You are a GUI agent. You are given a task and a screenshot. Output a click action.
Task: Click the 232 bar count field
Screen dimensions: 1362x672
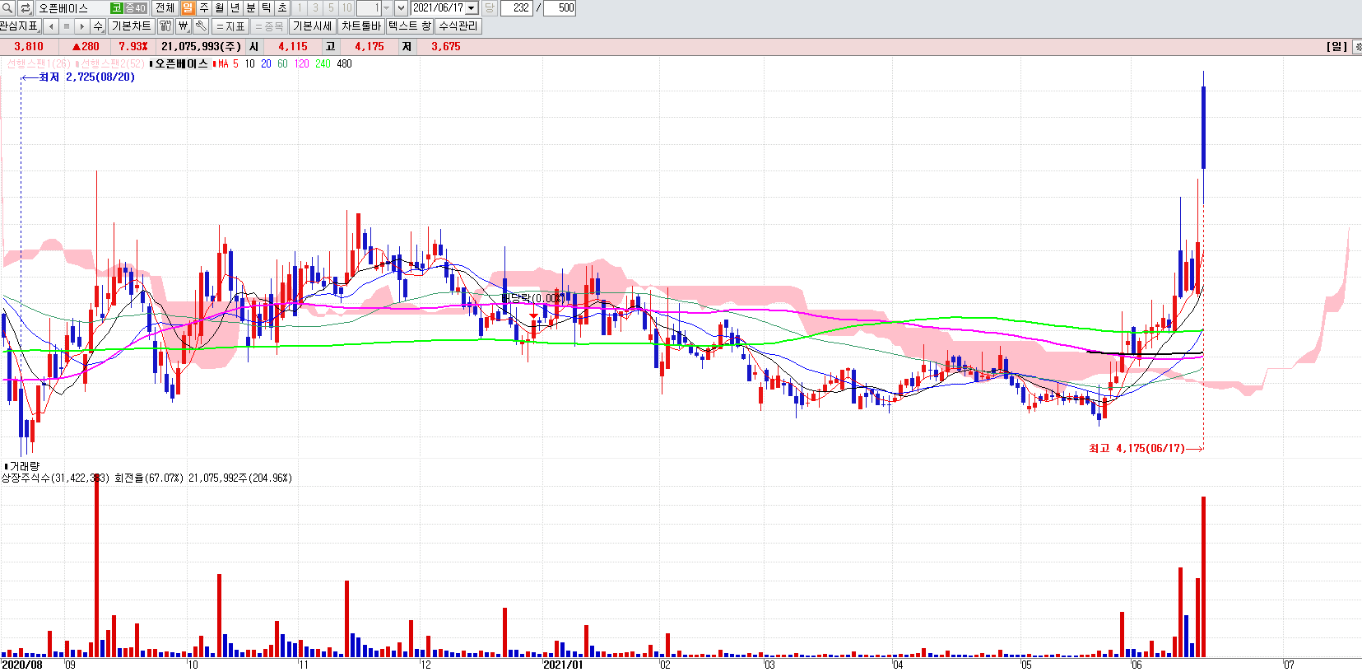pos(517,8)
